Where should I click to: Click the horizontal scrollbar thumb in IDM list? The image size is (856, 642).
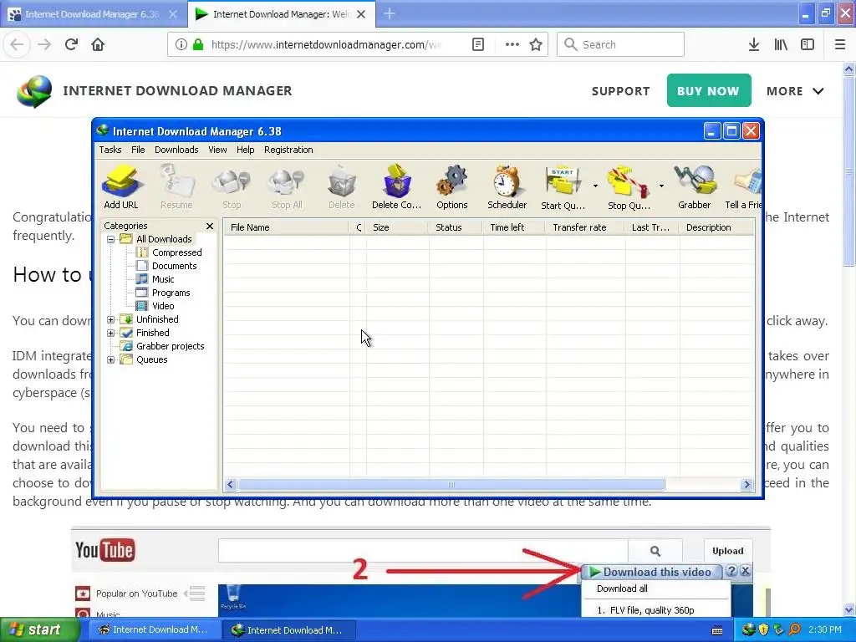[451, 485]
